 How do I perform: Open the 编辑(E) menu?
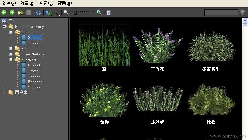[x=28, y=3]
